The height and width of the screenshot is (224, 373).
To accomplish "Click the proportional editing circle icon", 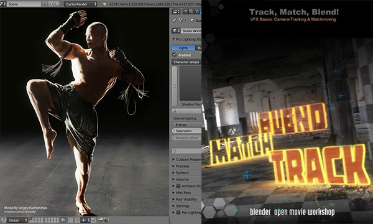I will [x=71, y=220].
